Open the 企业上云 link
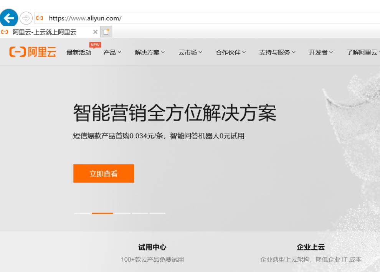The image size is (380, 272). pos(311,247)
